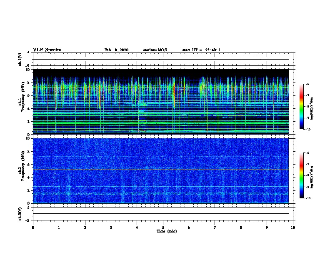Click the "ch.3(V)" axis label

20,214
